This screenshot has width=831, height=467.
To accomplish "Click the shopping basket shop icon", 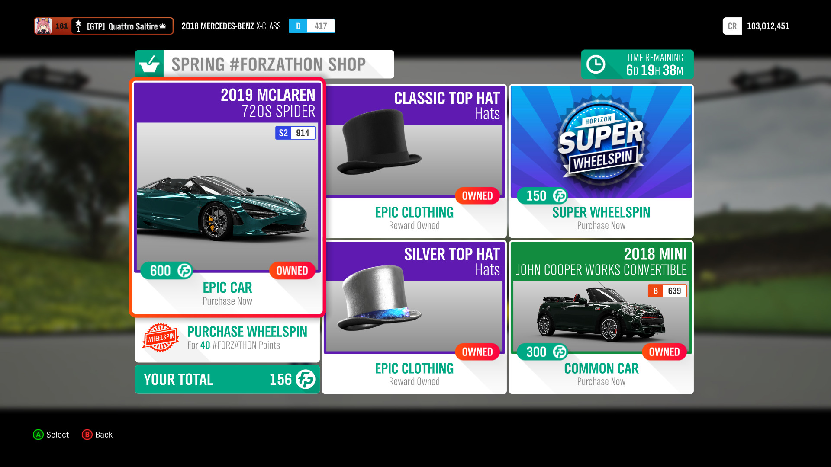I will pyautogui.click(x=149, y=64).
